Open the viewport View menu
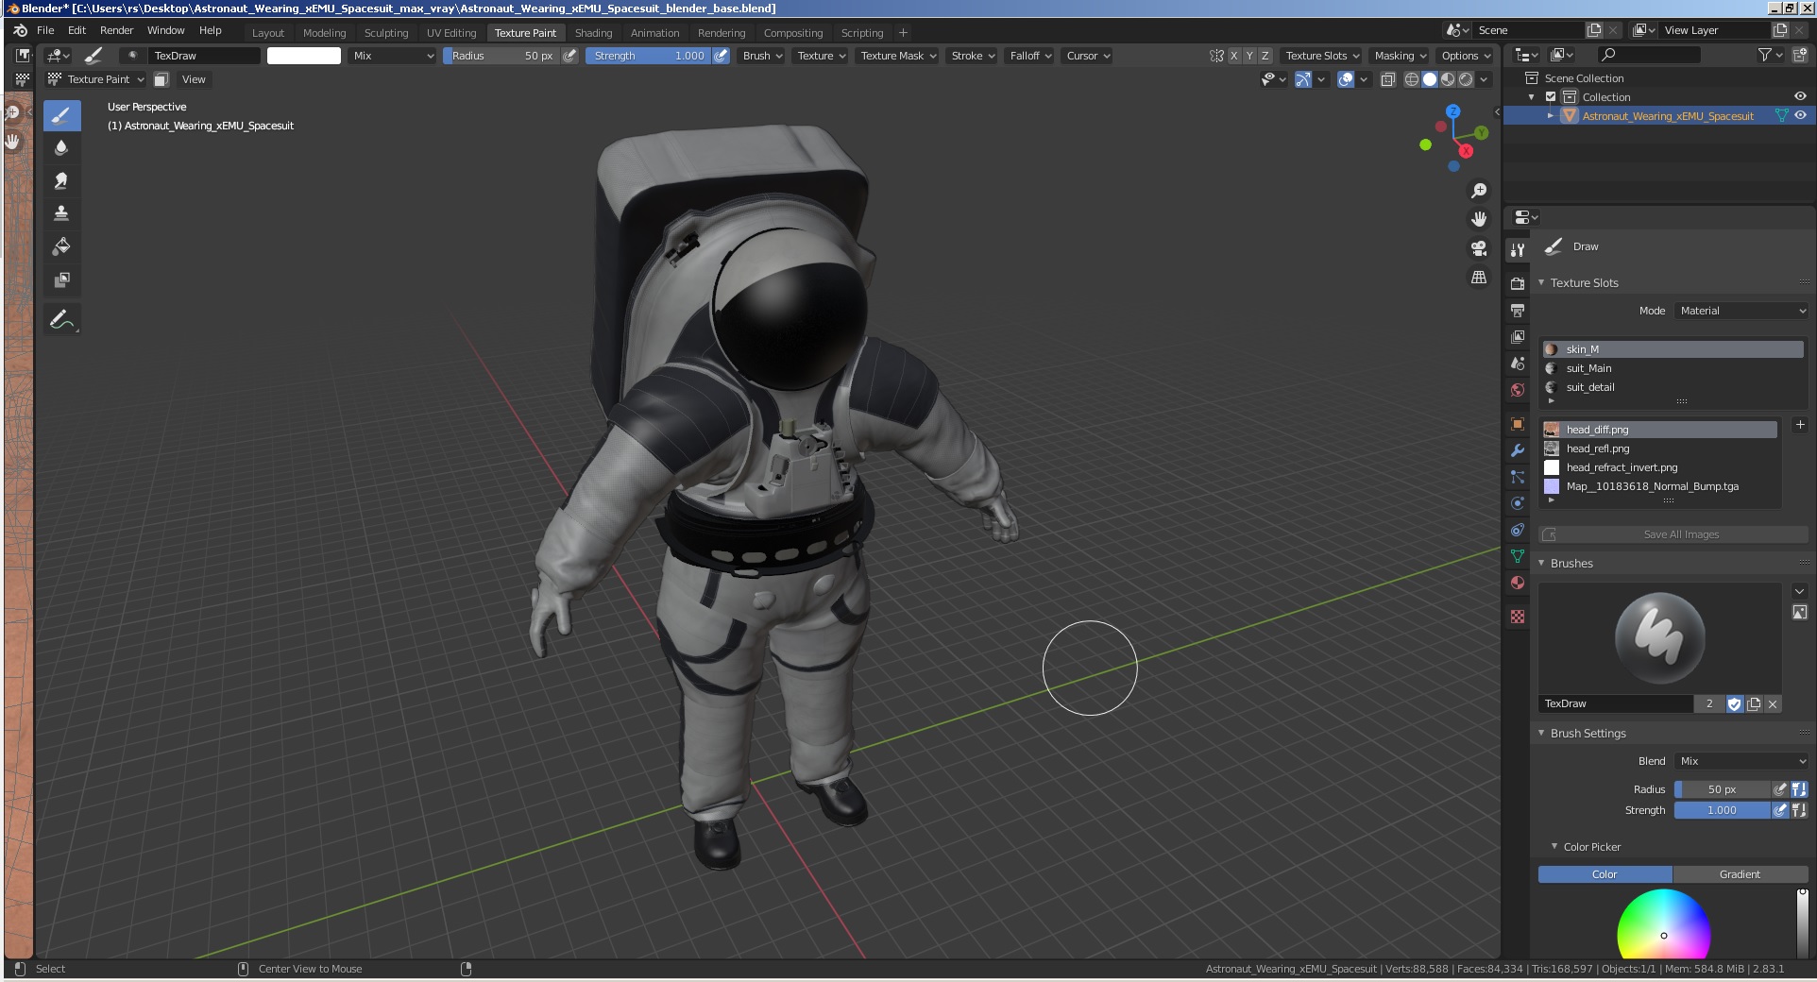 [194, 79]
